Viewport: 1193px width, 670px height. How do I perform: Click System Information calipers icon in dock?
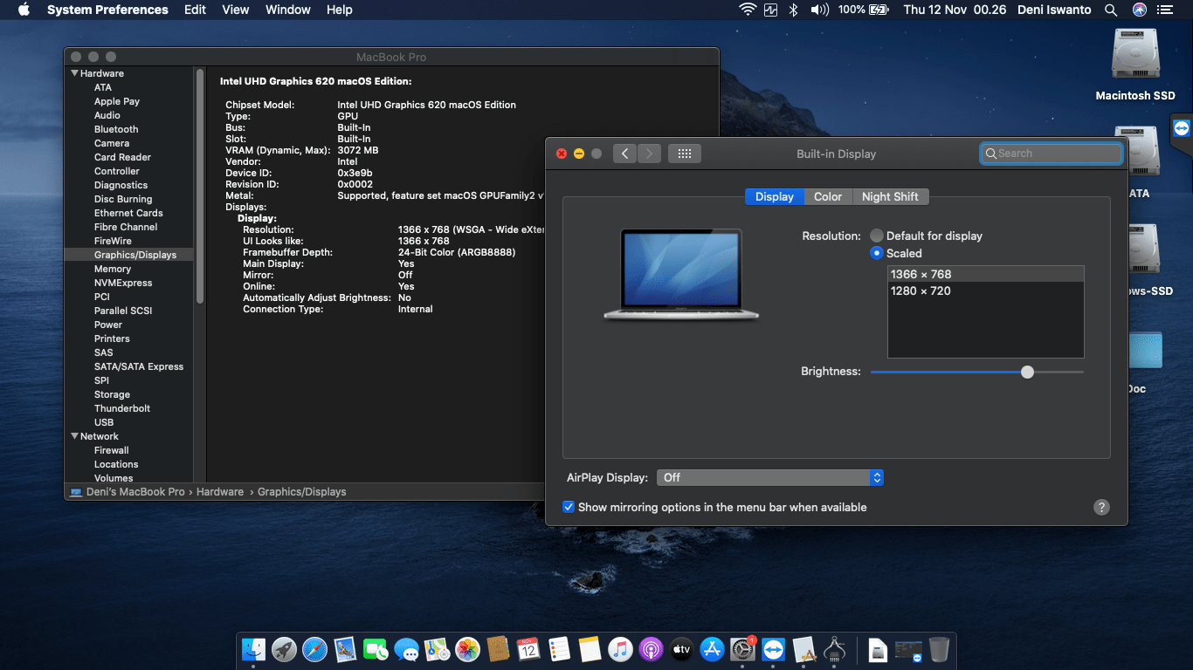pyautogui.click(x=835, y=649)
